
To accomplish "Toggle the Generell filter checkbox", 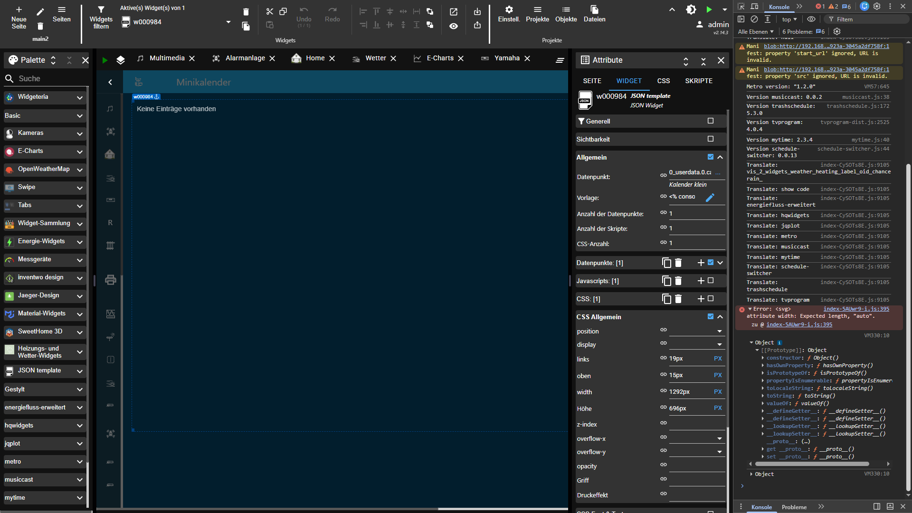I will click(711, 121).
